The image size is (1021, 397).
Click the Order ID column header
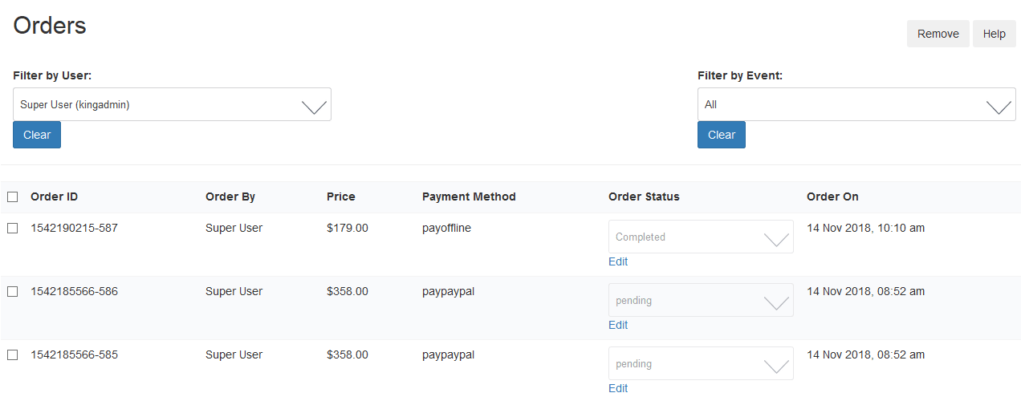(x=54, y=196)
